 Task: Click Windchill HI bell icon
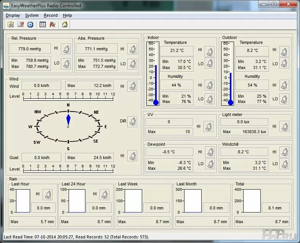click(x=284, y=152)
